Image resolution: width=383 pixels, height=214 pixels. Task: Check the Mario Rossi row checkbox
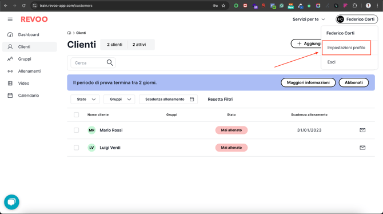click(x=77, y=130)
